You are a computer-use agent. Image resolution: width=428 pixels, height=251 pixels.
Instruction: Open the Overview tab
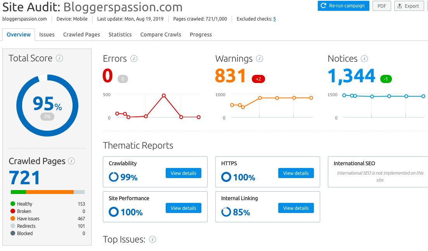pyautogui.click(x=19, y=35)
